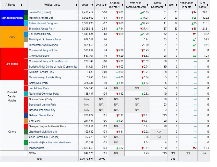Click Bahujan Samaj Party blue swatch

tap(26, 115)
